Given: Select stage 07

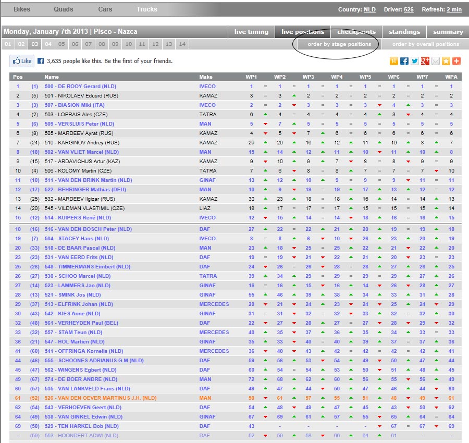Looking at the screenshot, I should (88, 44).
